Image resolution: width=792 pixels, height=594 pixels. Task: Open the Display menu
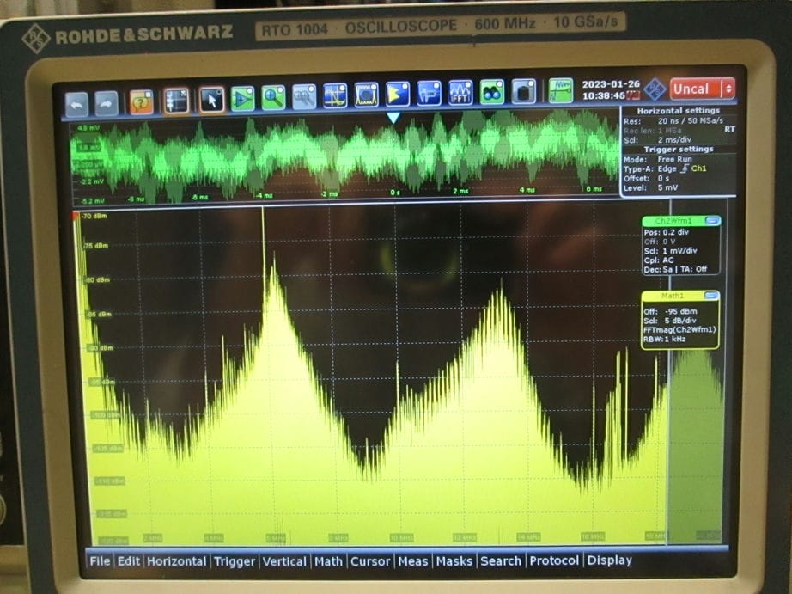[609, 560]
